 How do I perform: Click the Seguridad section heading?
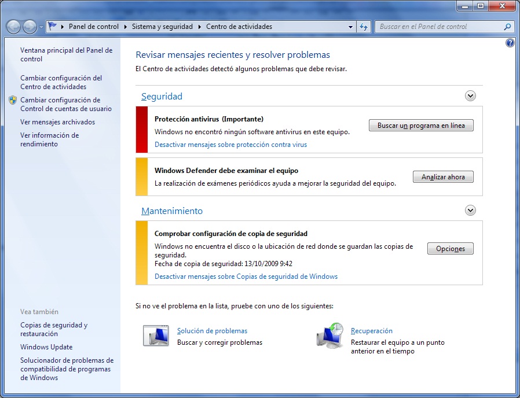(x=162, y=96)
